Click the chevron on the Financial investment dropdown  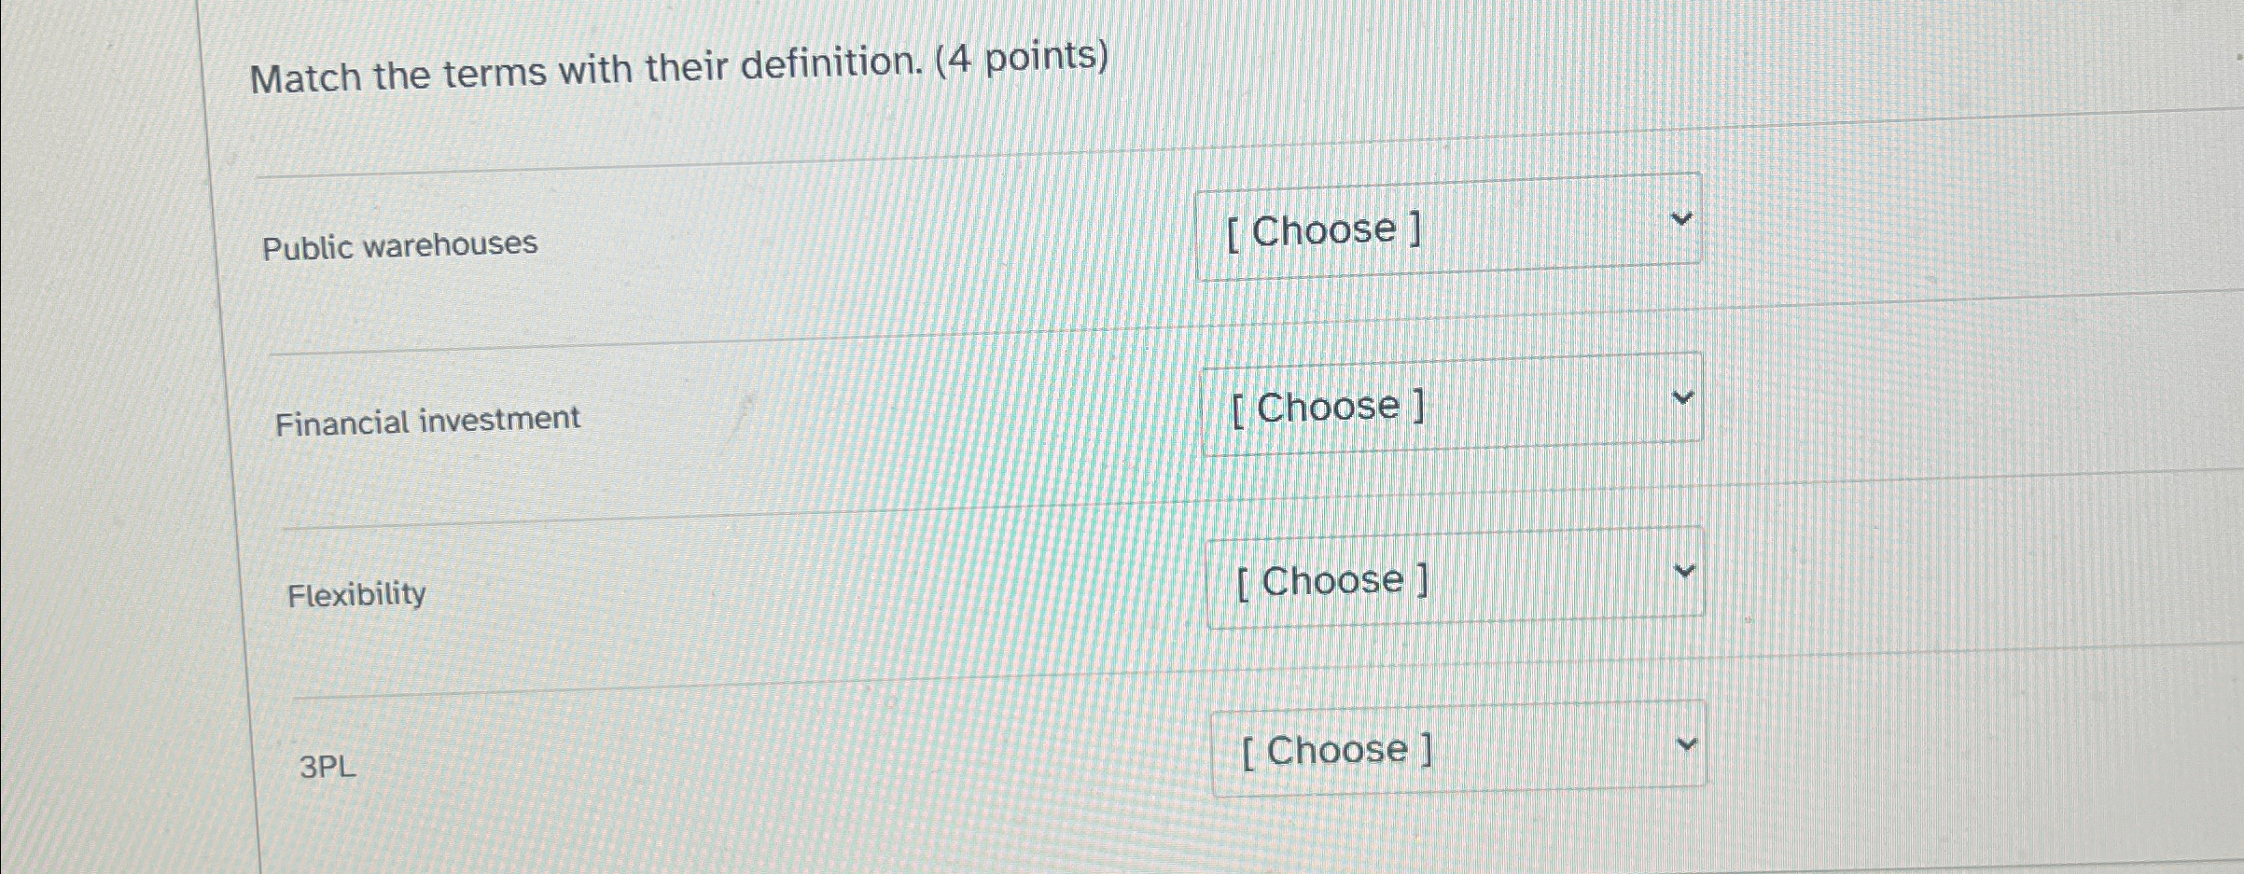point(1682,396)
